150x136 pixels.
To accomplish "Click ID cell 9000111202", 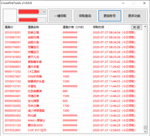I will pyautogui.click(x=13, y=72).
